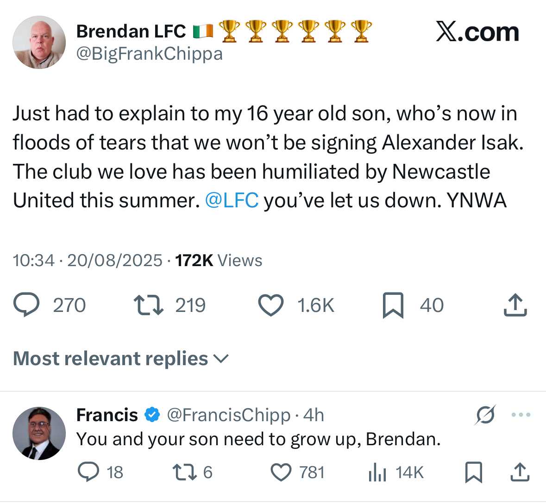This screenshot has width=546, height=504.
Task: Click Brendan's profile picture
Action: point(39,43)
